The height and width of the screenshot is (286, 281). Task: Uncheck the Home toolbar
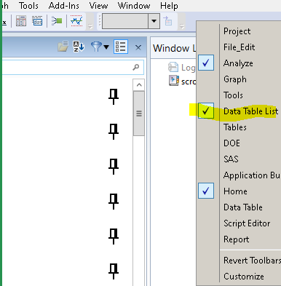coord(235,191)
